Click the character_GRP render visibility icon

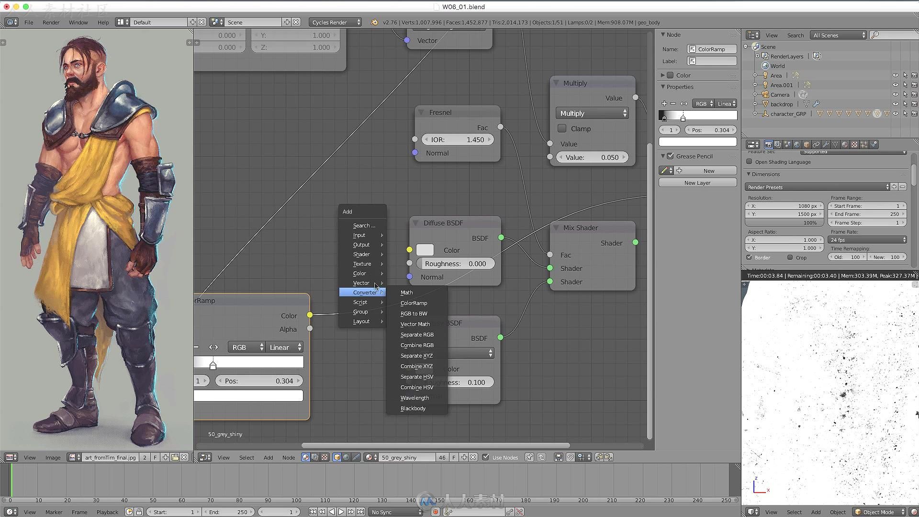[914, 113]
